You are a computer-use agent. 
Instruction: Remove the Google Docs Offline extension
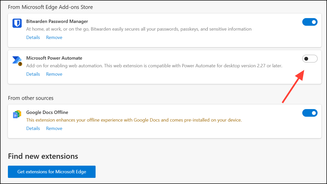[x=54, y=128]
